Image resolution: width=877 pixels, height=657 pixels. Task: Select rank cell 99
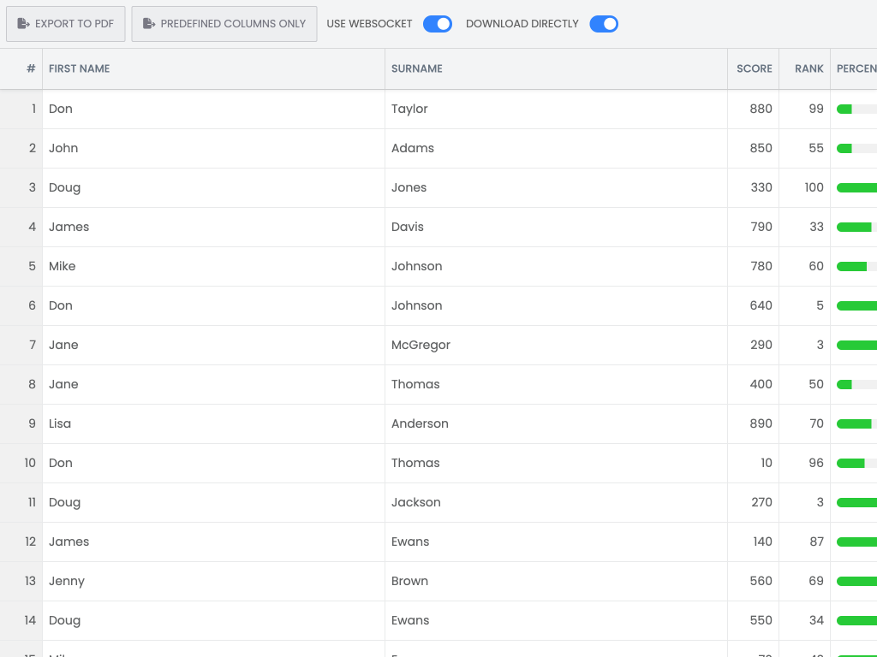804,109
